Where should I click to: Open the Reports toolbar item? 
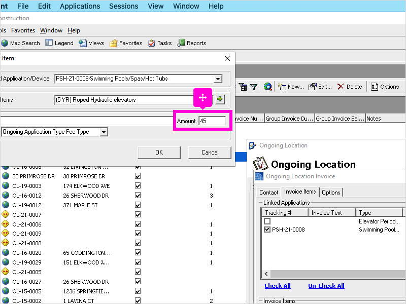point(192,43)
